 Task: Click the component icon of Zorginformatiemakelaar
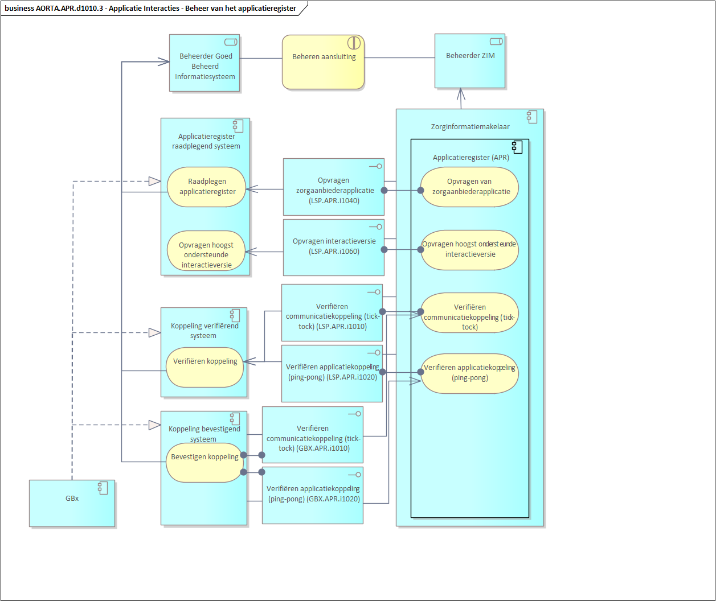[x=532, y=117]
